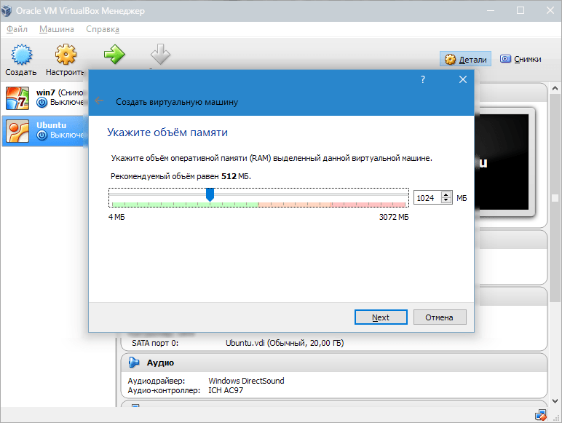Open VM settings via Настроить gear icon
This screenshot has height=423, width=562.
click(x=66, y=55)
